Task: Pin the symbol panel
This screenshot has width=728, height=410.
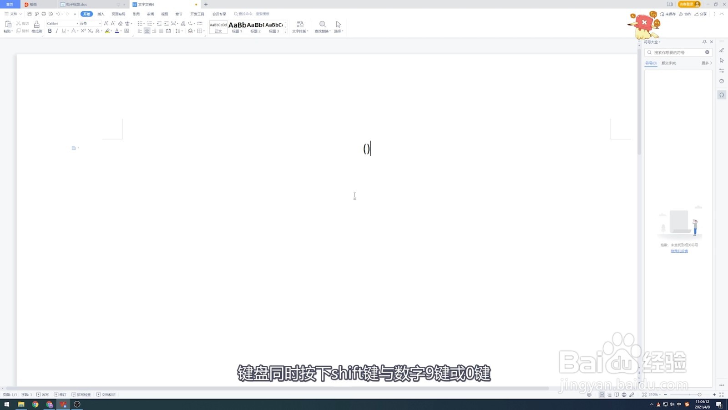Action: point(704,41)
